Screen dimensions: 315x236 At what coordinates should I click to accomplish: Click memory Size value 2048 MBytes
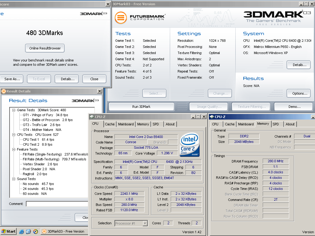click(244, 142)
